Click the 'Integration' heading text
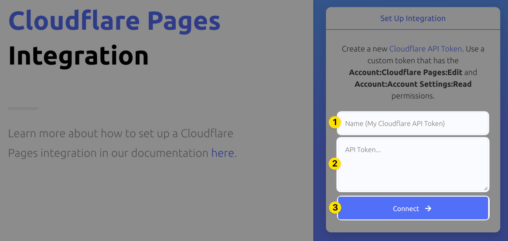The height and width of the screenshot is (241, 508). click(78, 56)
